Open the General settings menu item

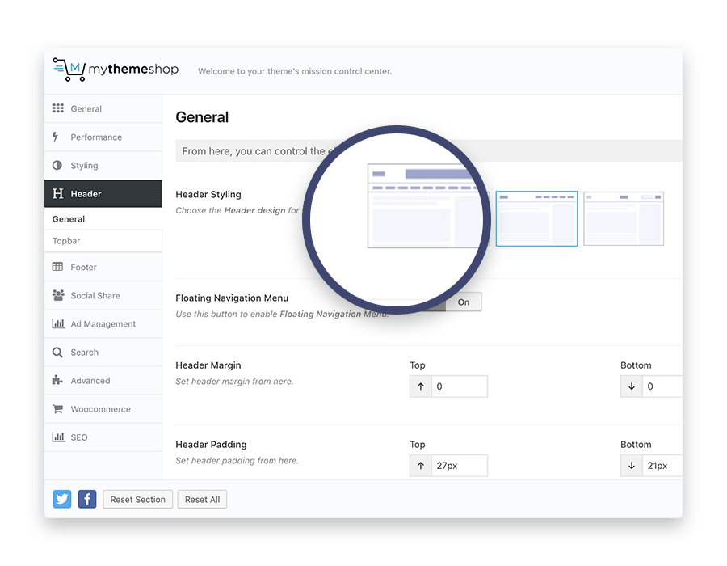pyautogui.click(x=103, y=108)
